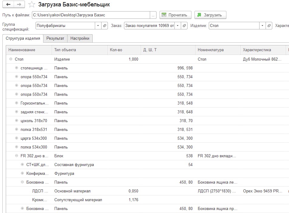
Task: Click the file path input field
Action: (91, 15)
